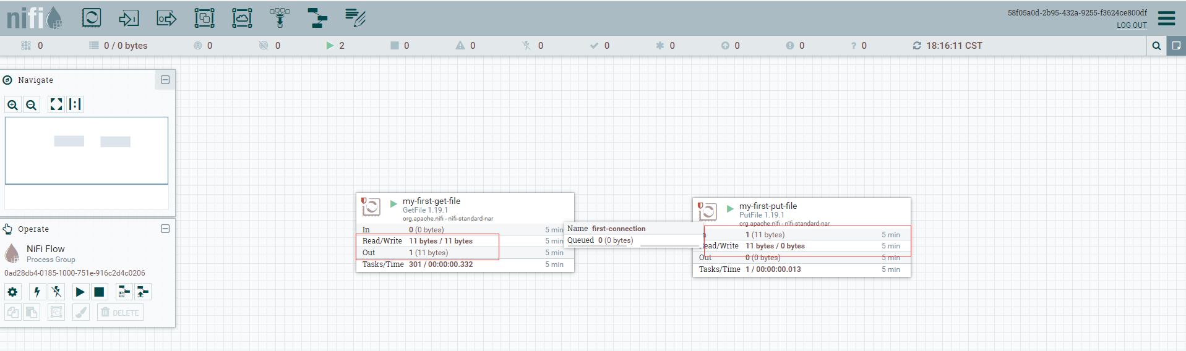The height and width of the screenshot is (351, 1186).
Task: Zoom in with the Navigate magnifier plus
Action: pos(12,104)
